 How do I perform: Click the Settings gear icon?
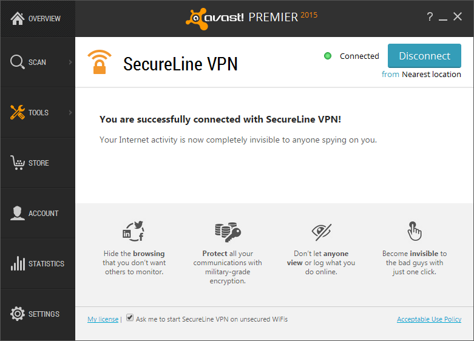[x=17, y=314]
